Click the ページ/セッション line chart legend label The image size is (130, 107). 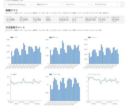[x=96, y=74]
